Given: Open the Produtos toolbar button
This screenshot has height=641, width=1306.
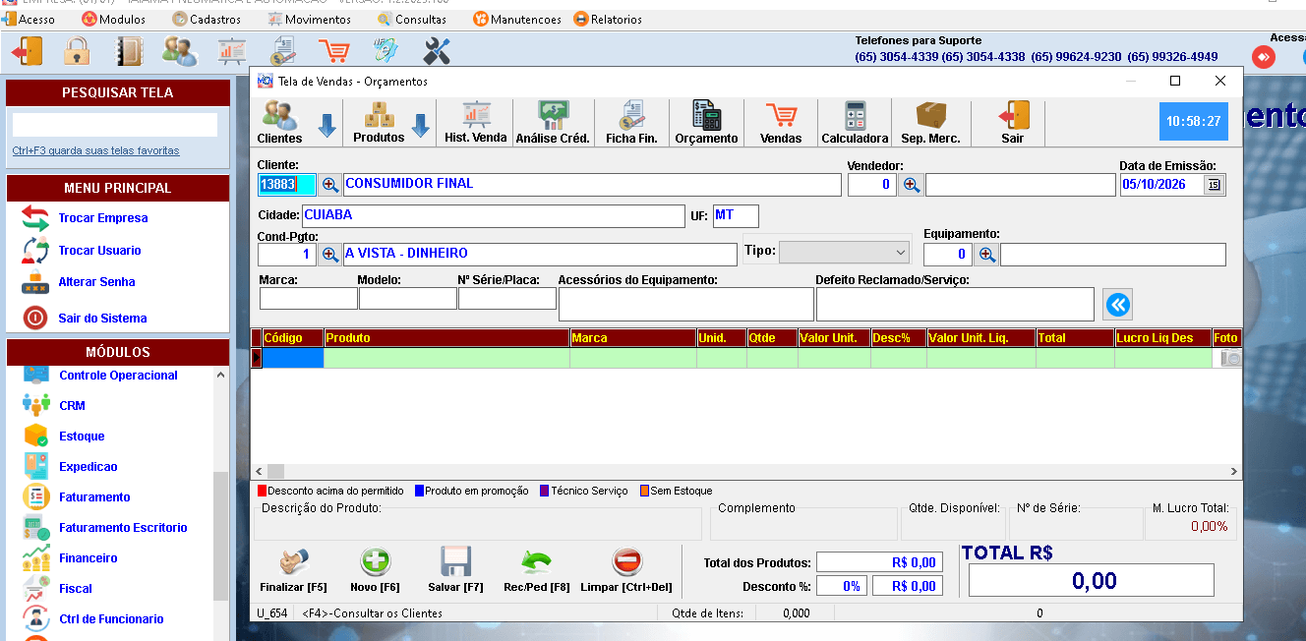Looking at the screenshot, I should tap(379, 123).
